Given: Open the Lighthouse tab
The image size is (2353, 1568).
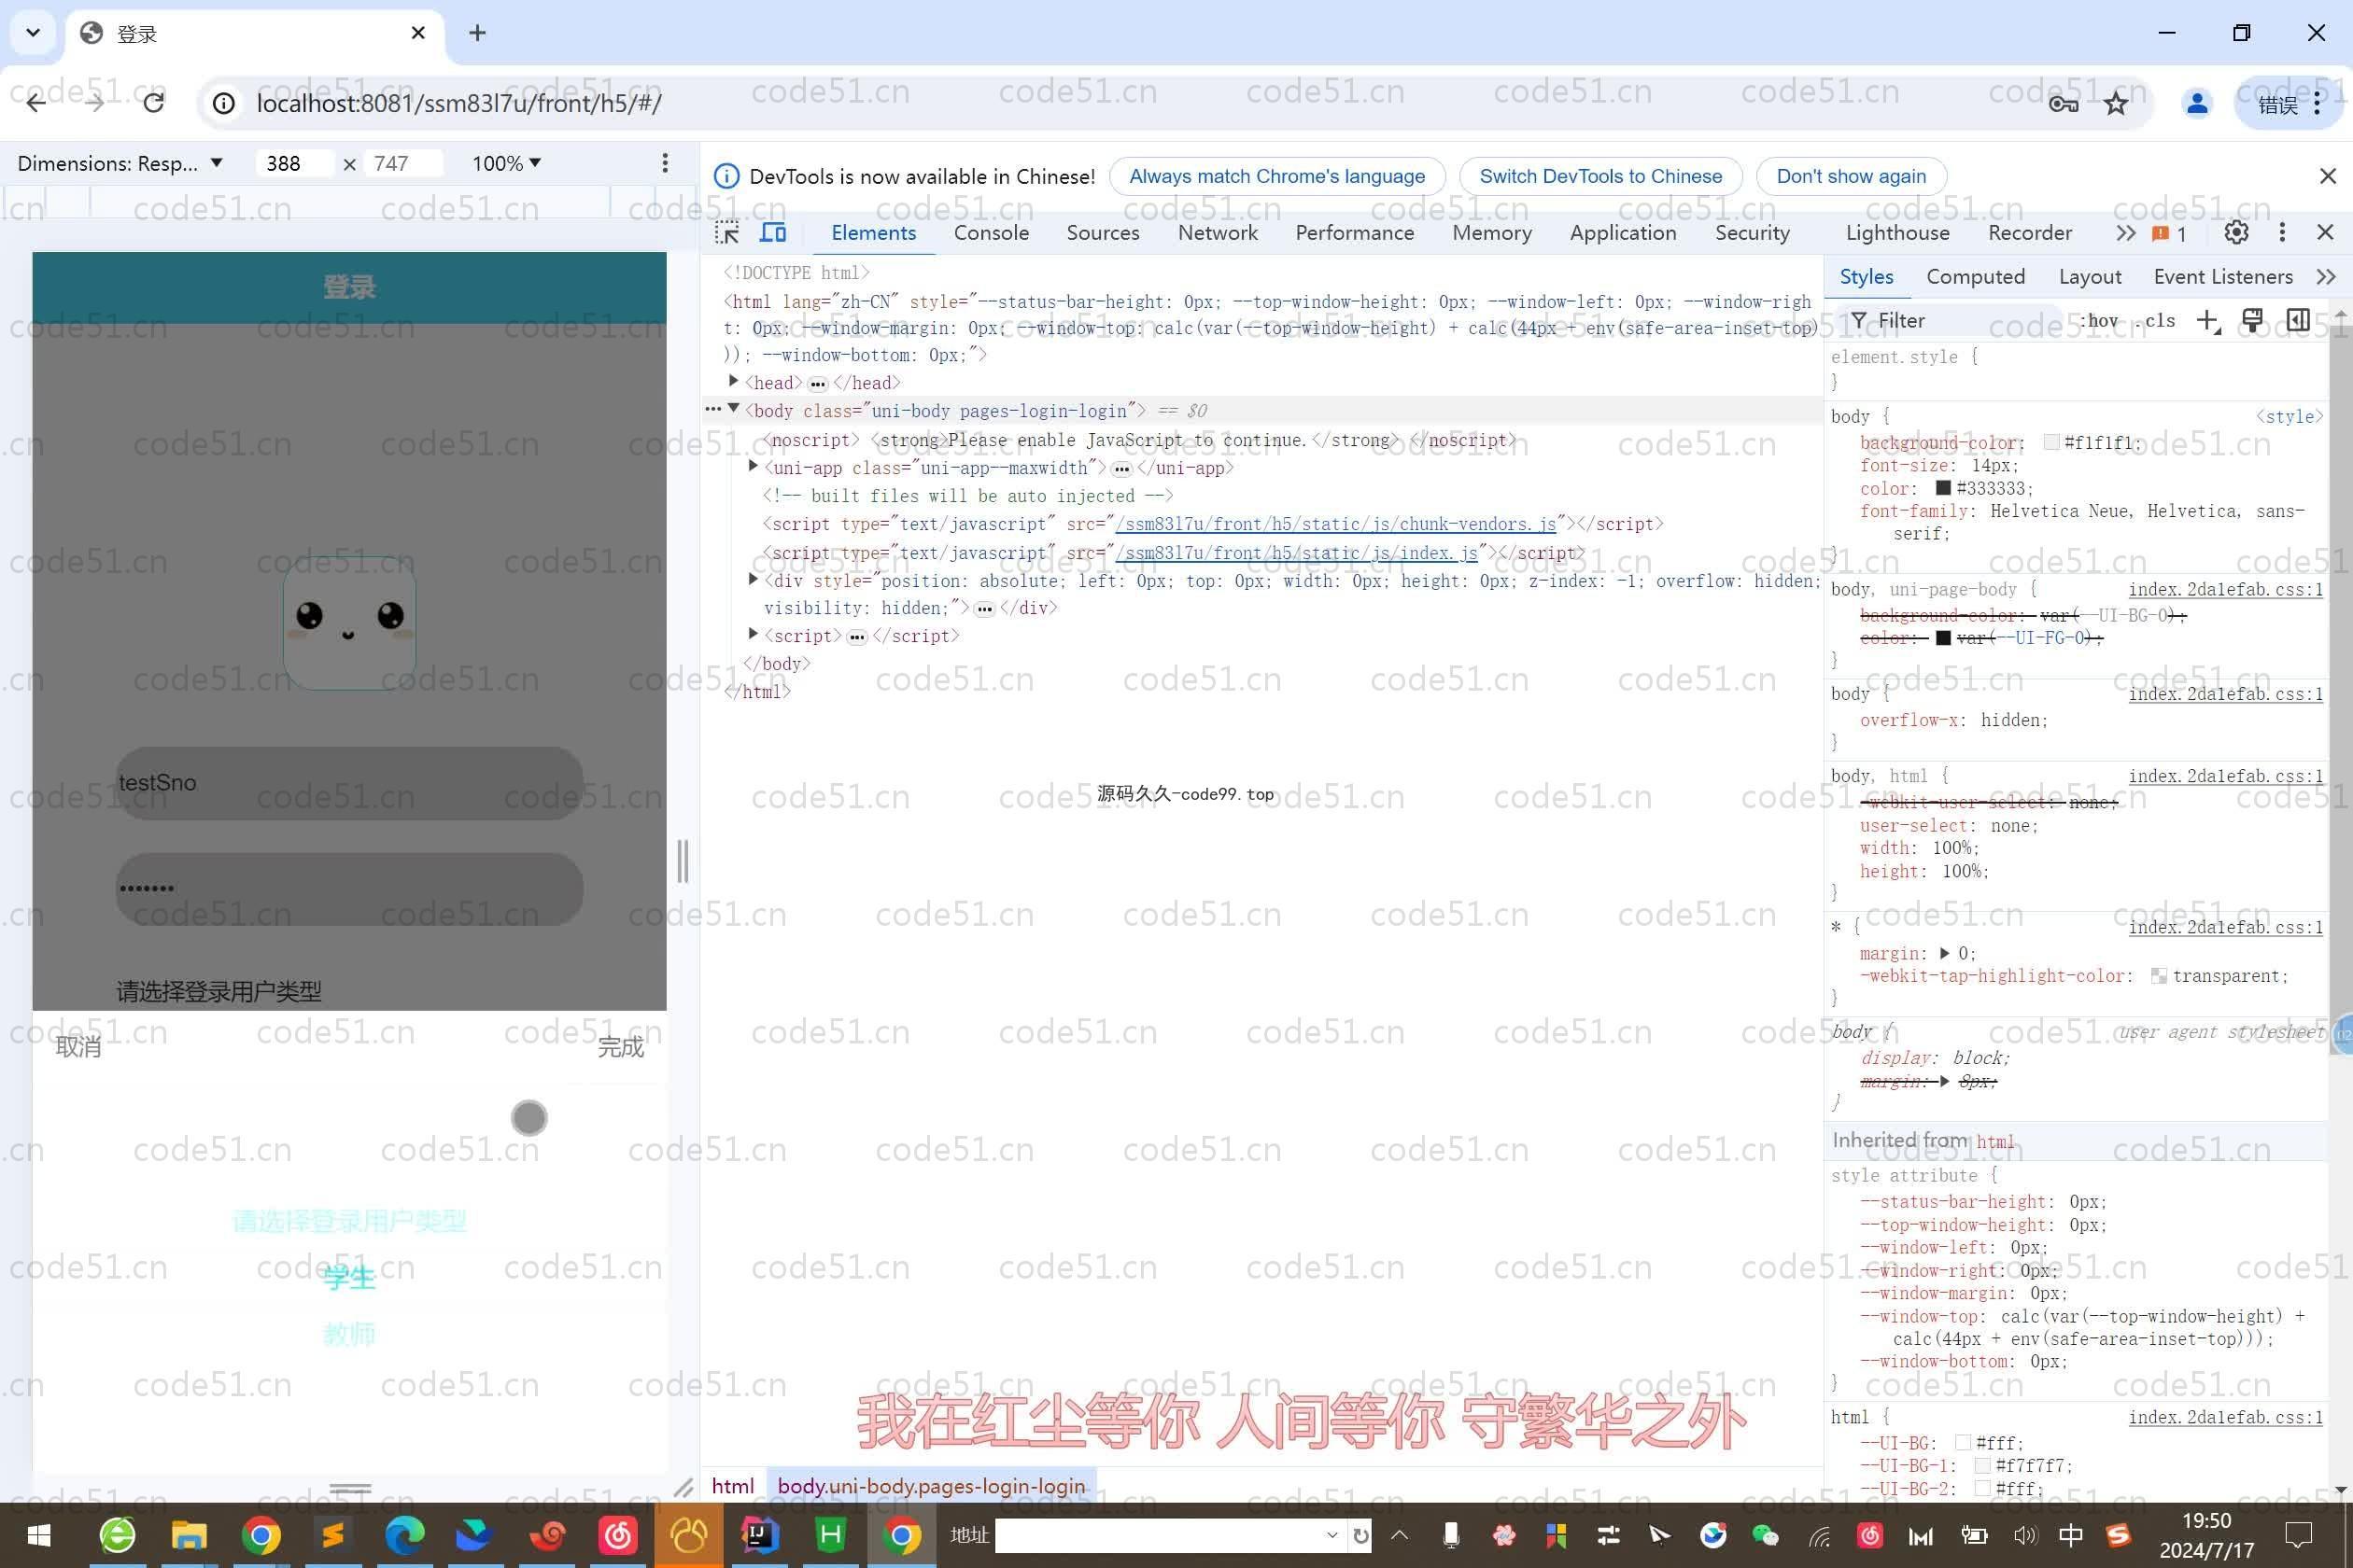Looking at the screenshot, I should pos(1897,233).
